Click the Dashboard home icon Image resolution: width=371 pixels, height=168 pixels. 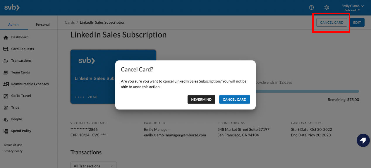coord(6,37)
